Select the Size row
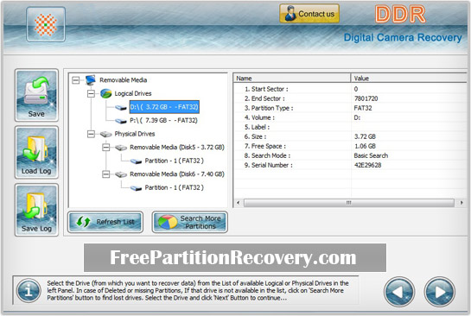The width and height of the screenshot is (471, 316). 350,136
